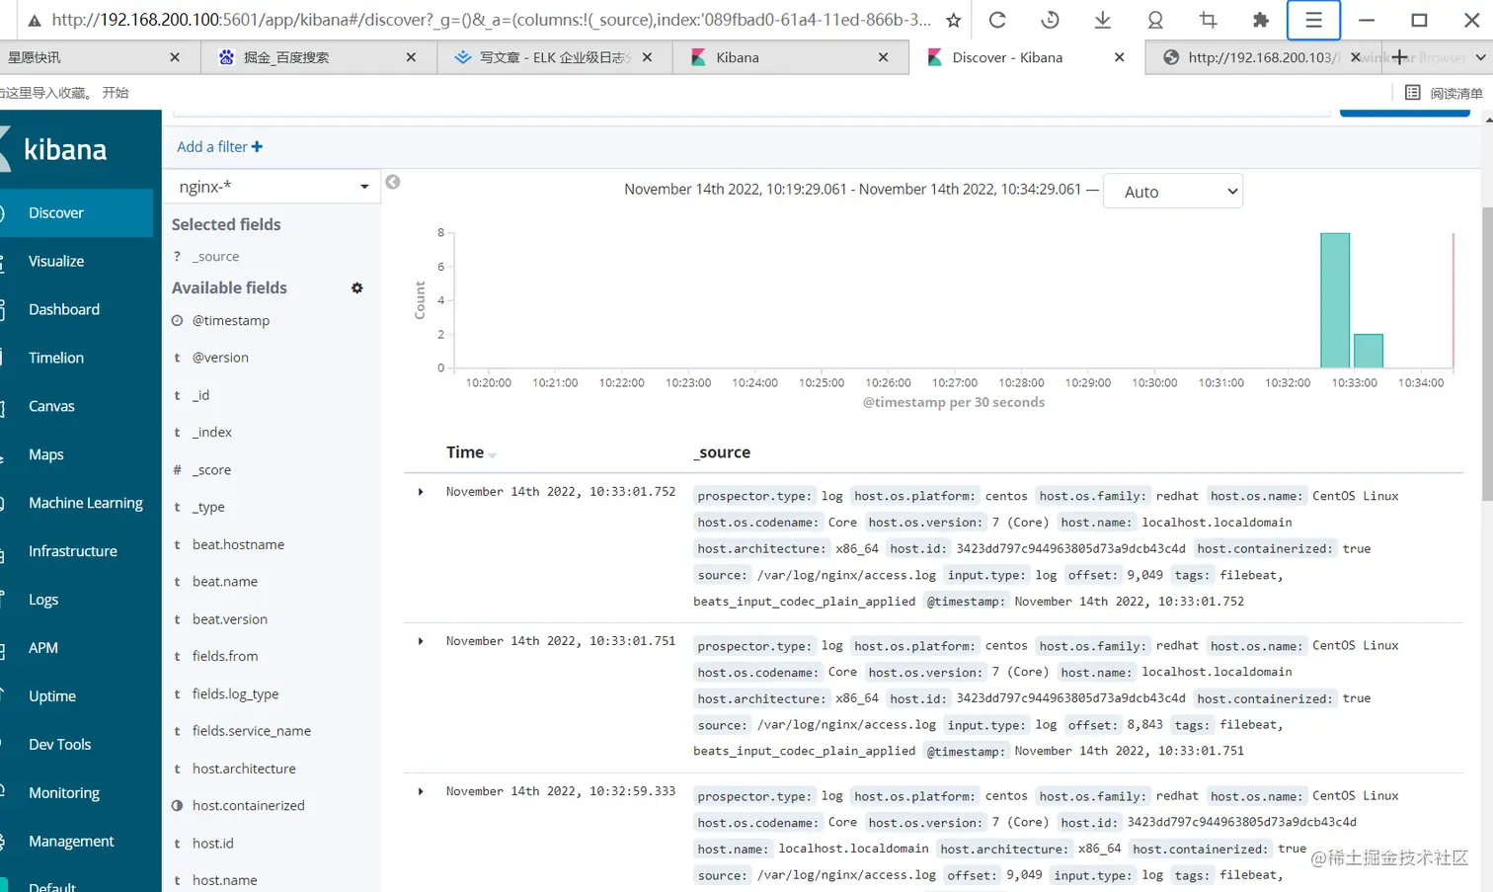This screenshot has width=1493, height=892.
Task: Click the tallest histogram bar near 10:32:30
Action: (1335, 300)
